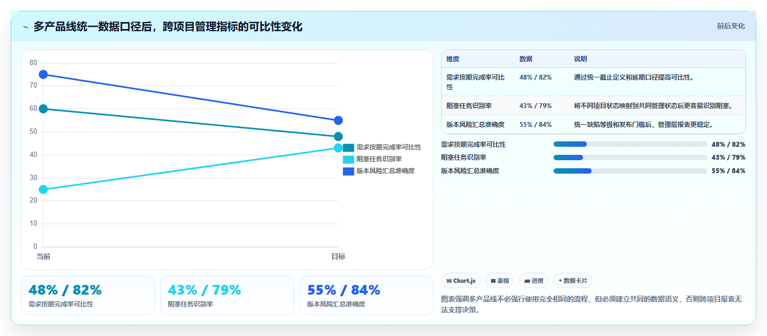
Task: Click the 目标 point of the royal blue line
Action: point(338,120)
